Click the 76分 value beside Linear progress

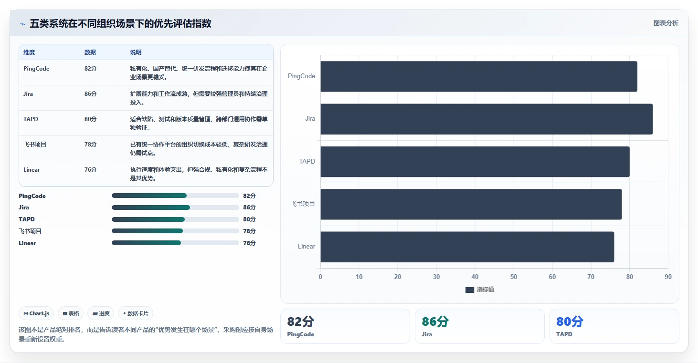249,243
